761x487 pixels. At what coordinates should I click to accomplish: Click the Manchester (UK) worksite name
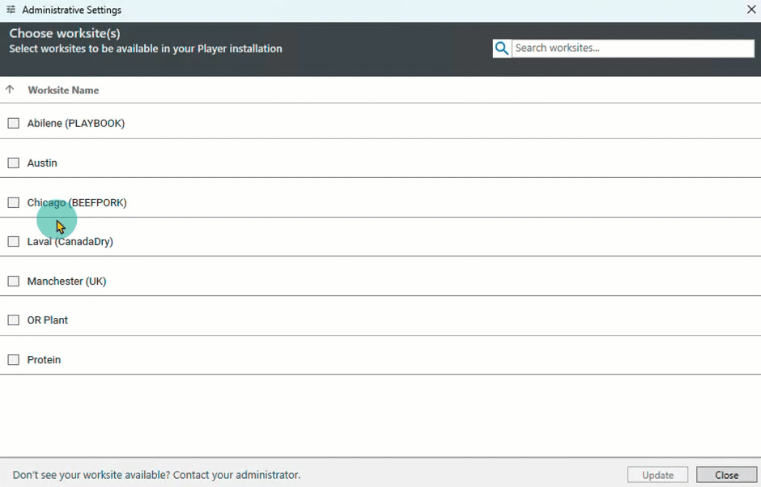pyautogui.click(x=66, y=282)
